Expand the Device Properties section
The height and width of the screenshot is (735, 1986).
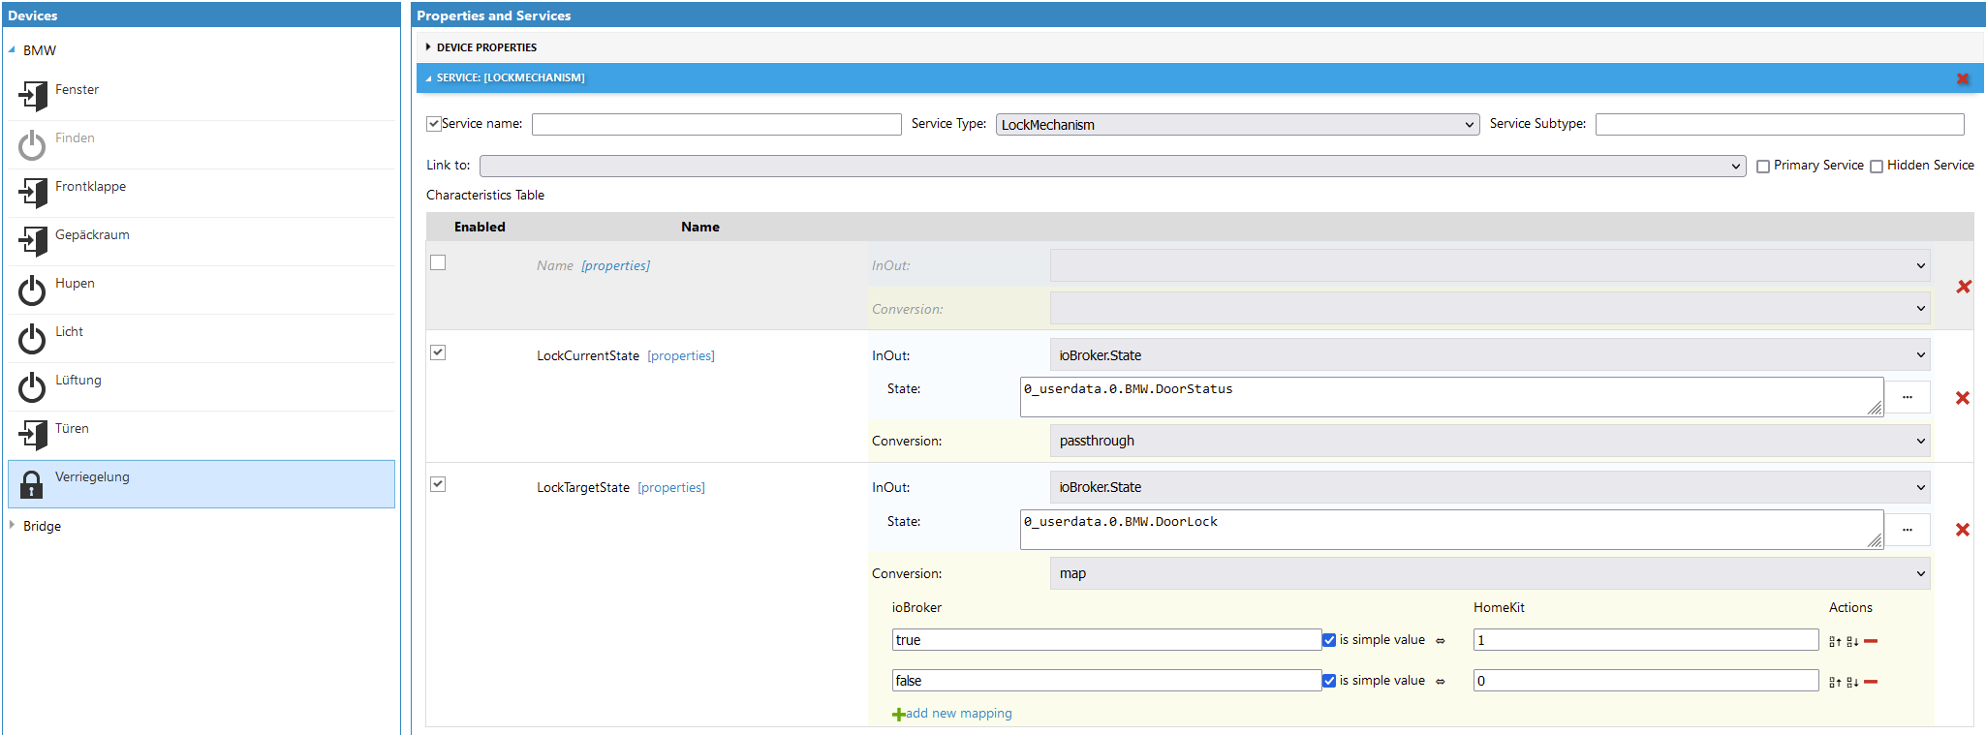point(428,47)
